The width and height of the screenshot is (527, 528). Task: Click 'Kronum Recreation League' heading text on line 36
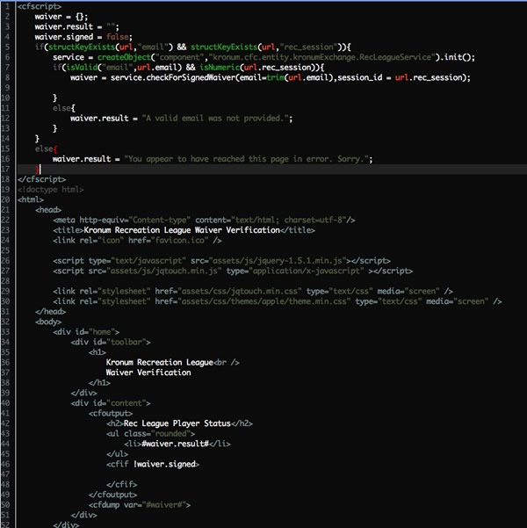click(x=160, y=362)
